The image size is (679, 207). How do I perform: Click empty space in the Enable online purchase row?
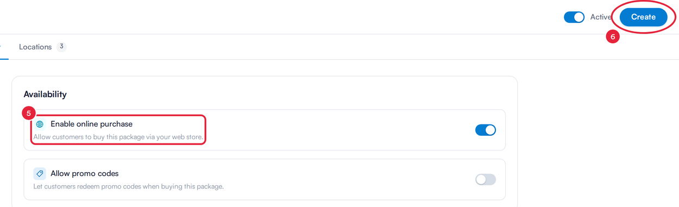[x=337, y=130]
